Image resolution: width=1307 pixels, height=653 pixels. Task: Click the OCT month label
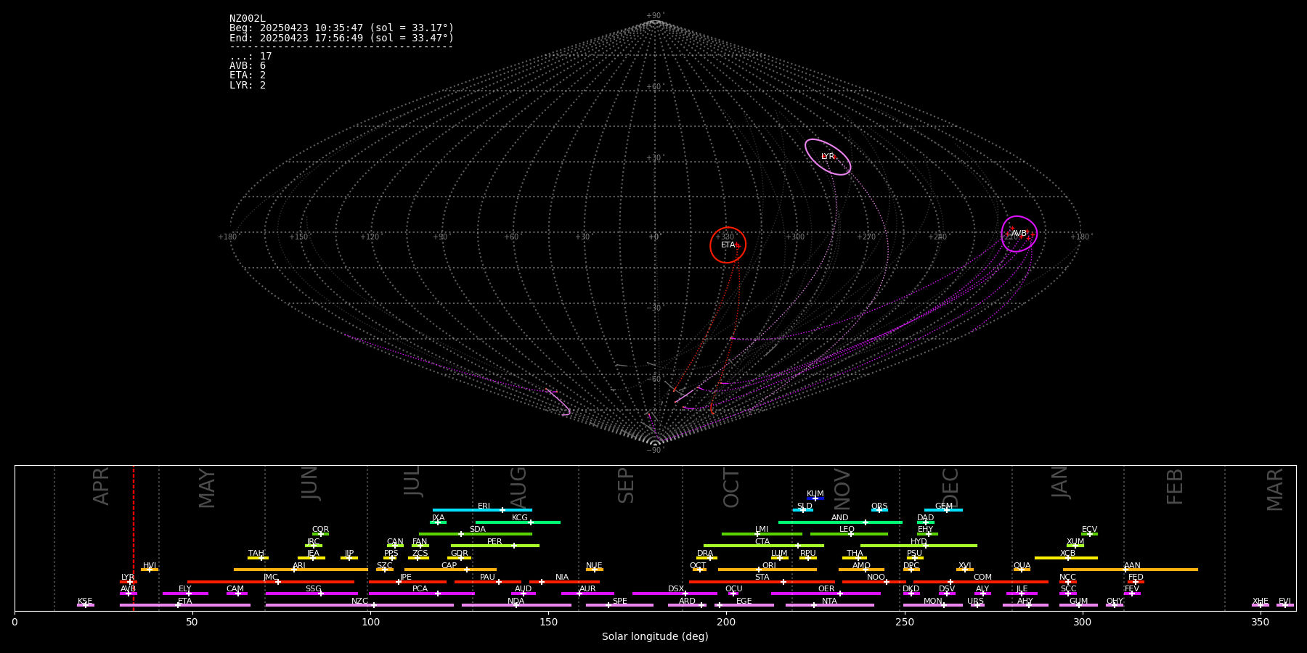pos(731,488)
